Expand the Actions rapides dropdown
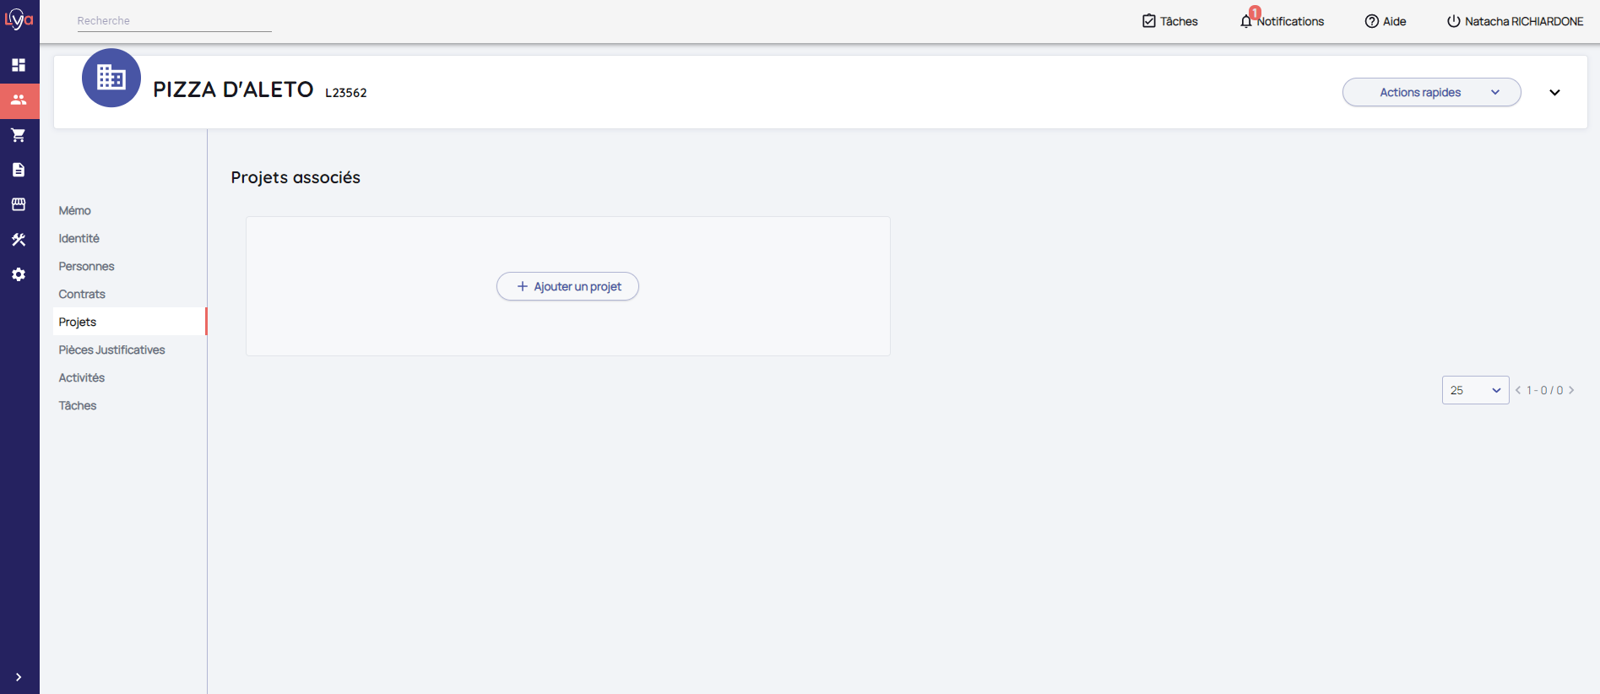The width and height of the screenshot is (1600, 694). tap(1431, 92)
